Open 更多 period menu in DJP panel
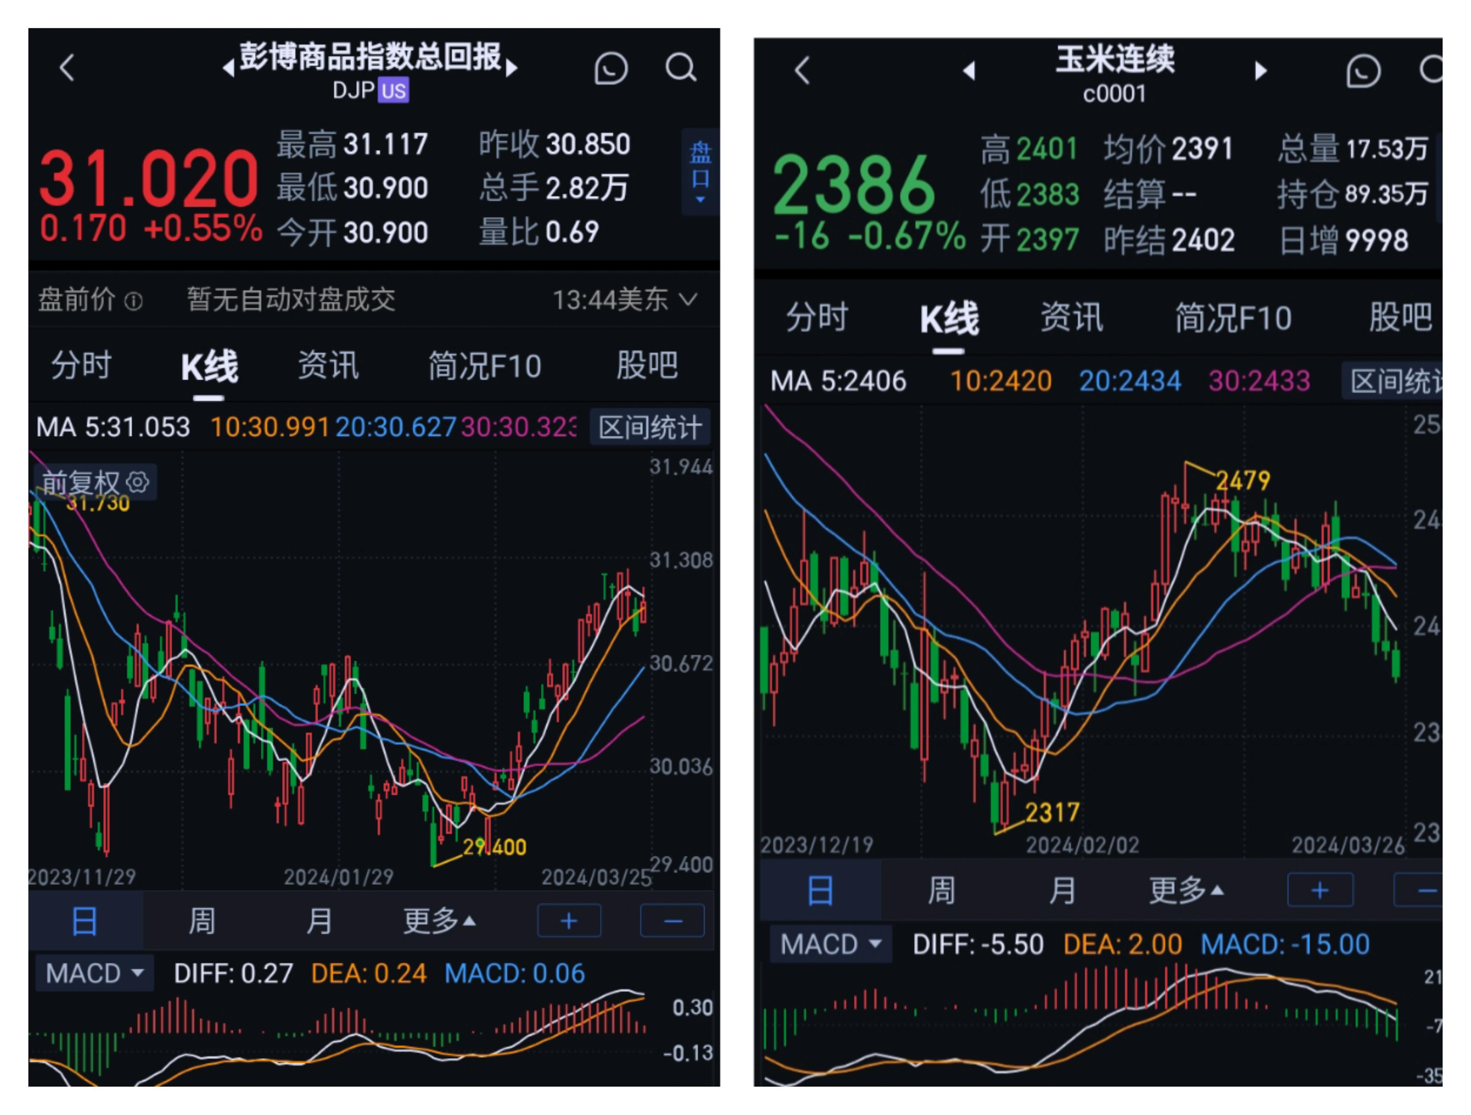The height and width of the screenshot is (1115, 1471). pos(439,921)
